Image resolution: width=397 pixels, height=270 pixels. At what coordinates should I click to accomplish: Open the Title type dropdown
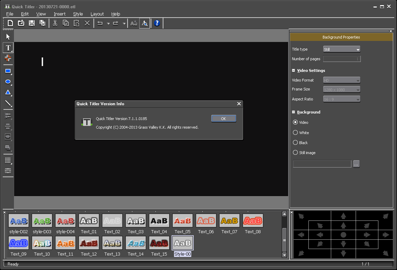pyautogui.click(x=342, y=50)
